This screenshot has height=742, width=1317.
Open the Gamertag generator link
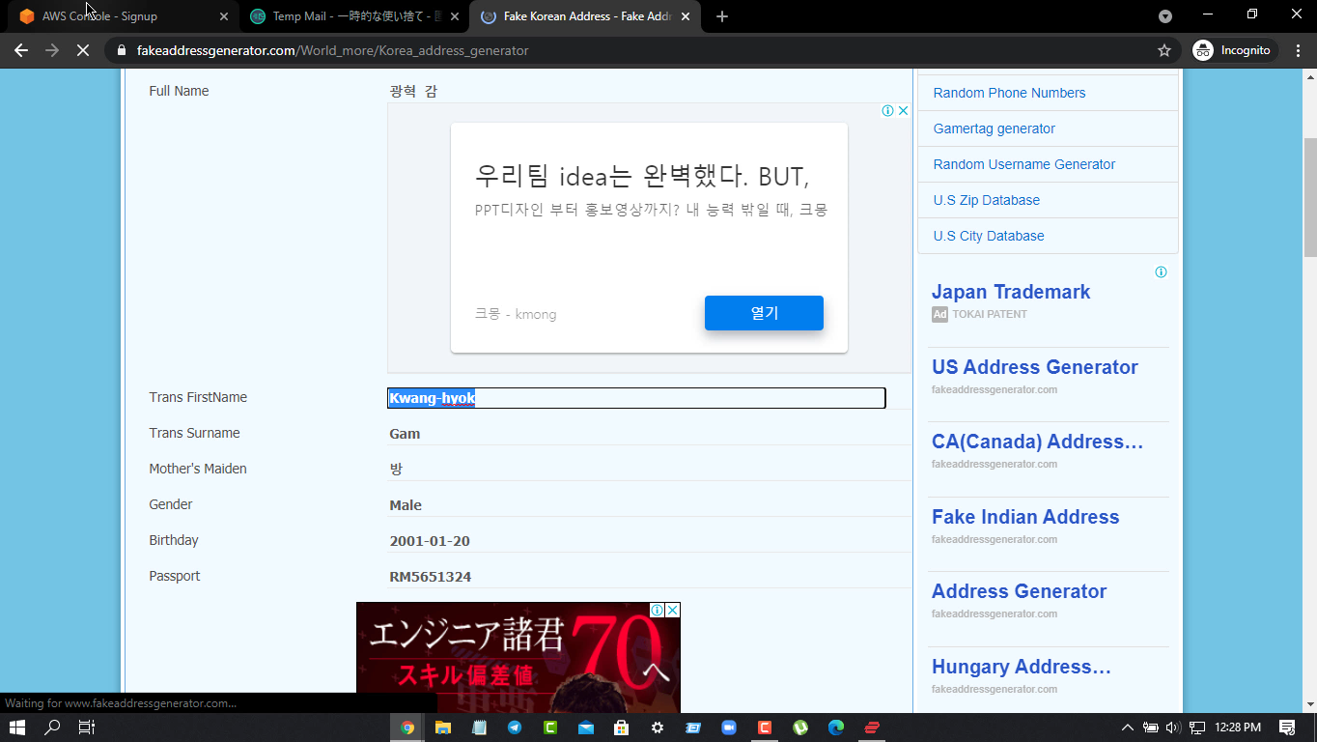coord(994,128)
